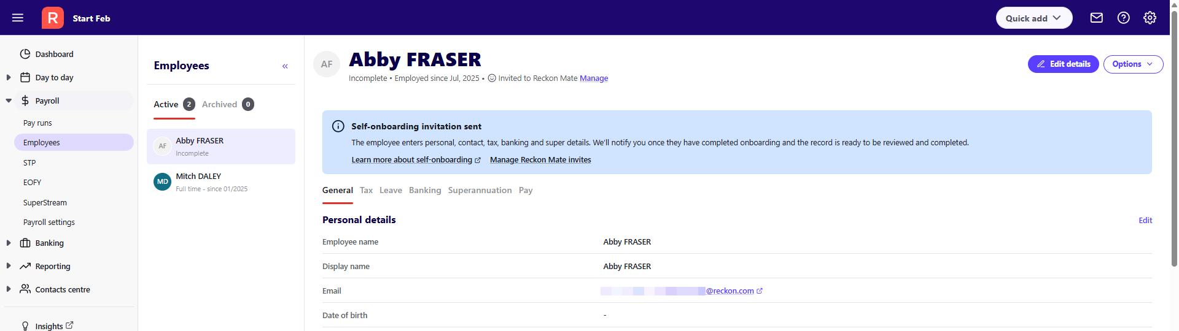The width and height of the screenshot is (1179, 331).
Task: Select Employees in Payroll menu
Action: coord(74,142)
